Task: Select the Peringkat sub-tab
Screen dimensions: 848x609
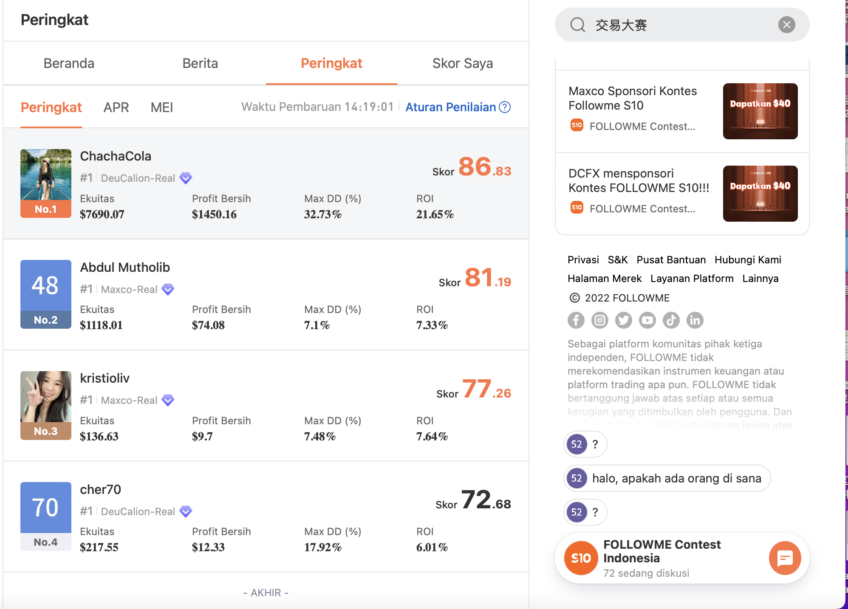Action: tap(51, 107)
